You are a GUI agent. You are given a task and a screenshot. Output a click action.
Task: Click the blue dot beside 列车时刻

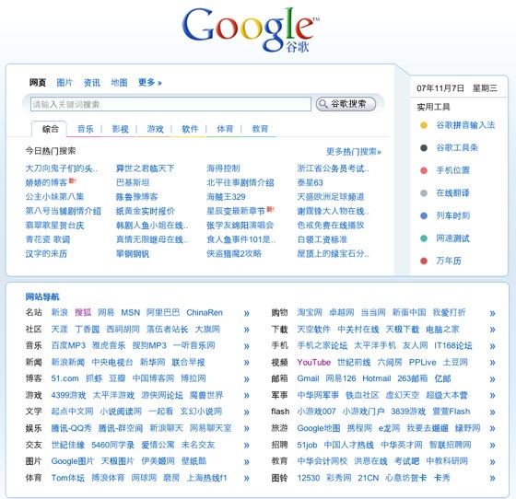tap(424, 216)
